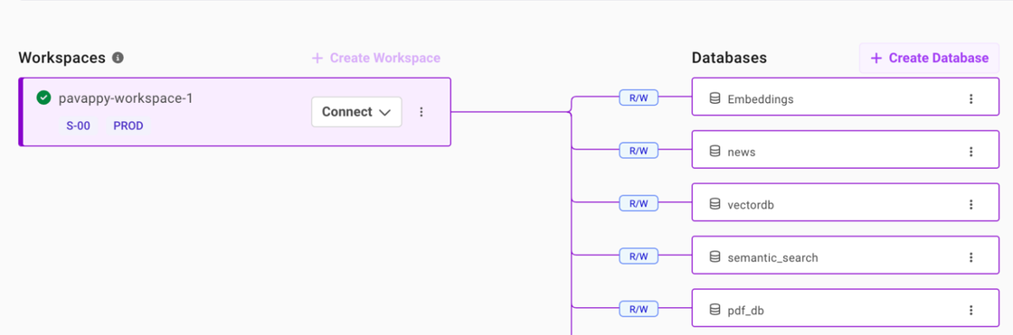Viewport: 1013px width, 335px height.
Task: Open the three-dot menu for vectordb database
Action: click(x=970, y=205)
